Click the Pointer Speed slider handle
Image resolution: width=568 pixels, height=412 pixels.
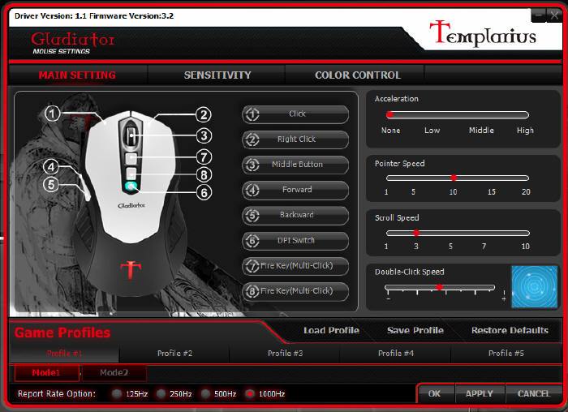coord(454,178)
